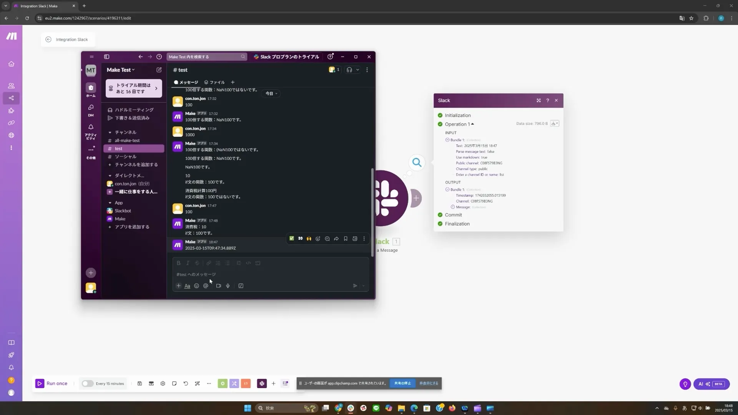The image size is (738, 415).
Task: Open Slack huddle headphones icon in header
Action: (x=349, y=70)
